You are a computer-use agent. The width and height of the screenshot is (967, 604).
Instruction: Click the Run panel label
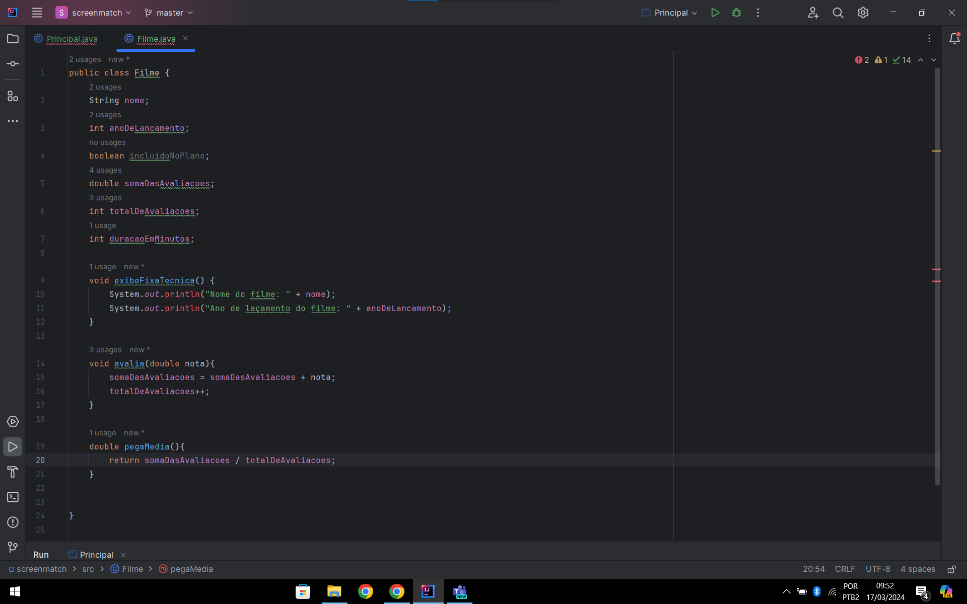click(x=41, y=555)
